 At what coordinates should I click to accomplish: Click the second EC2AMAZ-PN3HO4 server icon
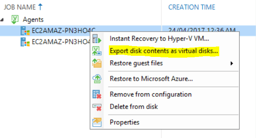click(25, 42)
